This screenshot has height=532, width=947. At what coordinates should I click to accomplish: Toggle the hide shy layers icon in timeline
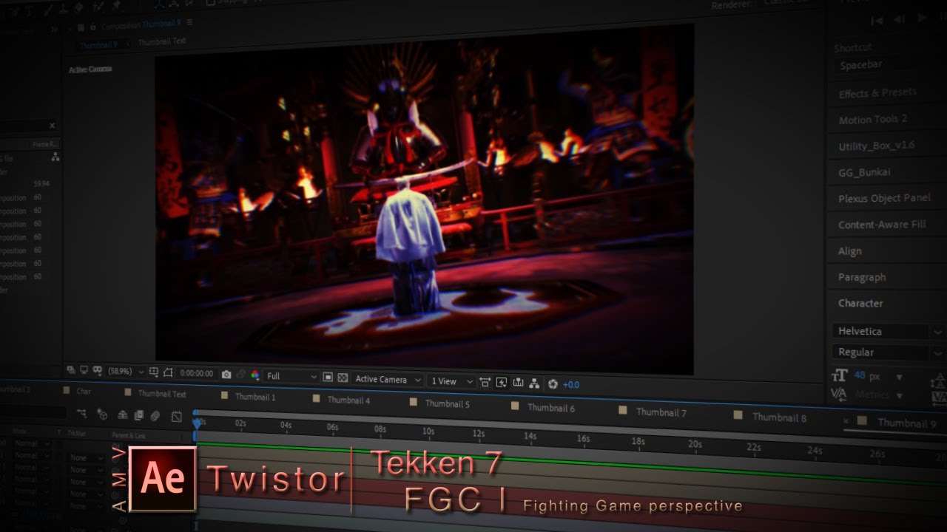click(x=122, y=415)
